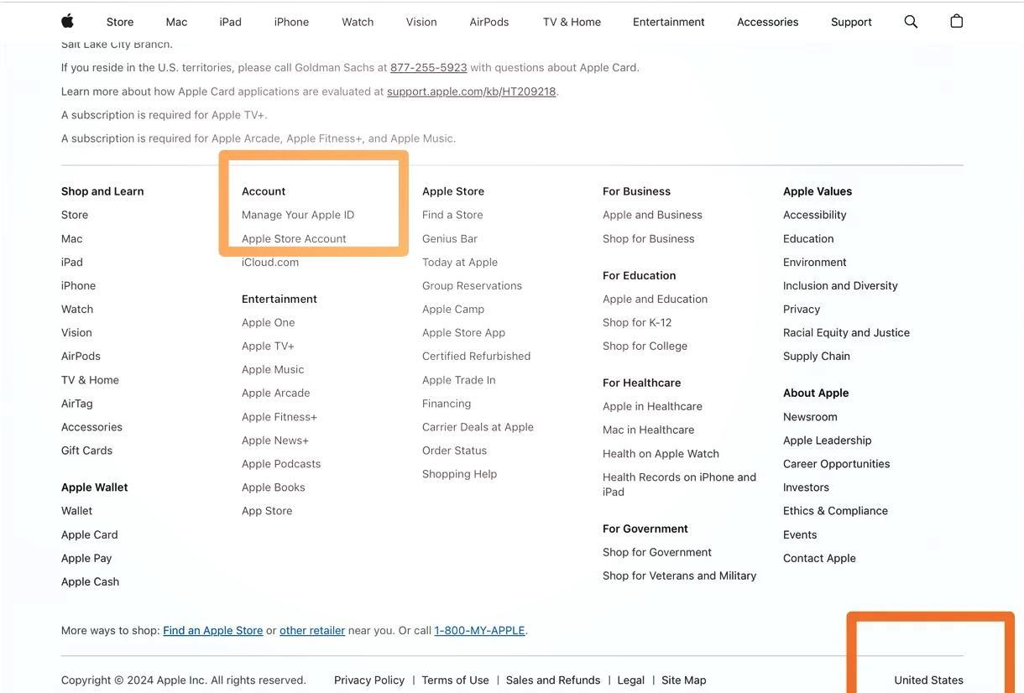This screenshot has height=693, width=1024.
Task: Open the Privacy Policy footer link
Action: (x=369, y=680)
